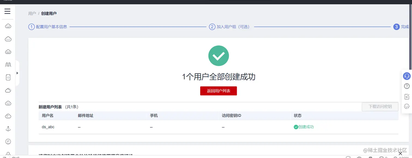Click the 用户名 column header
Image resolution: width=412 pixels, height=158 pixels.
click(x=48, y=116)
